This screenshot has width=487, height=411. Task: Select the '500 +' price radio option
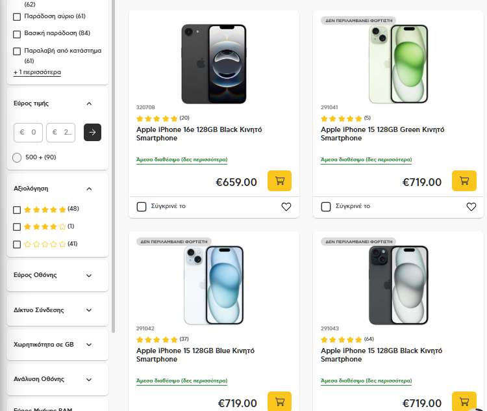tap(18, 157)
